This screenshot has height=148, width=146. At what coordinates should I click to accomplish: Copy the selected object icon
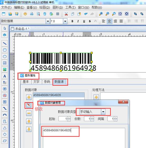click(x=73, y=14)
